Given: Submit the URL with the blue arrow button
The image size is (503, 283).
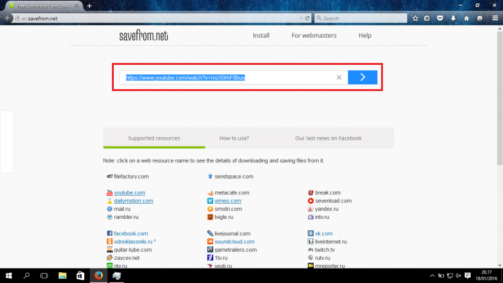Looking at the screenshot, I should [363, 77].
